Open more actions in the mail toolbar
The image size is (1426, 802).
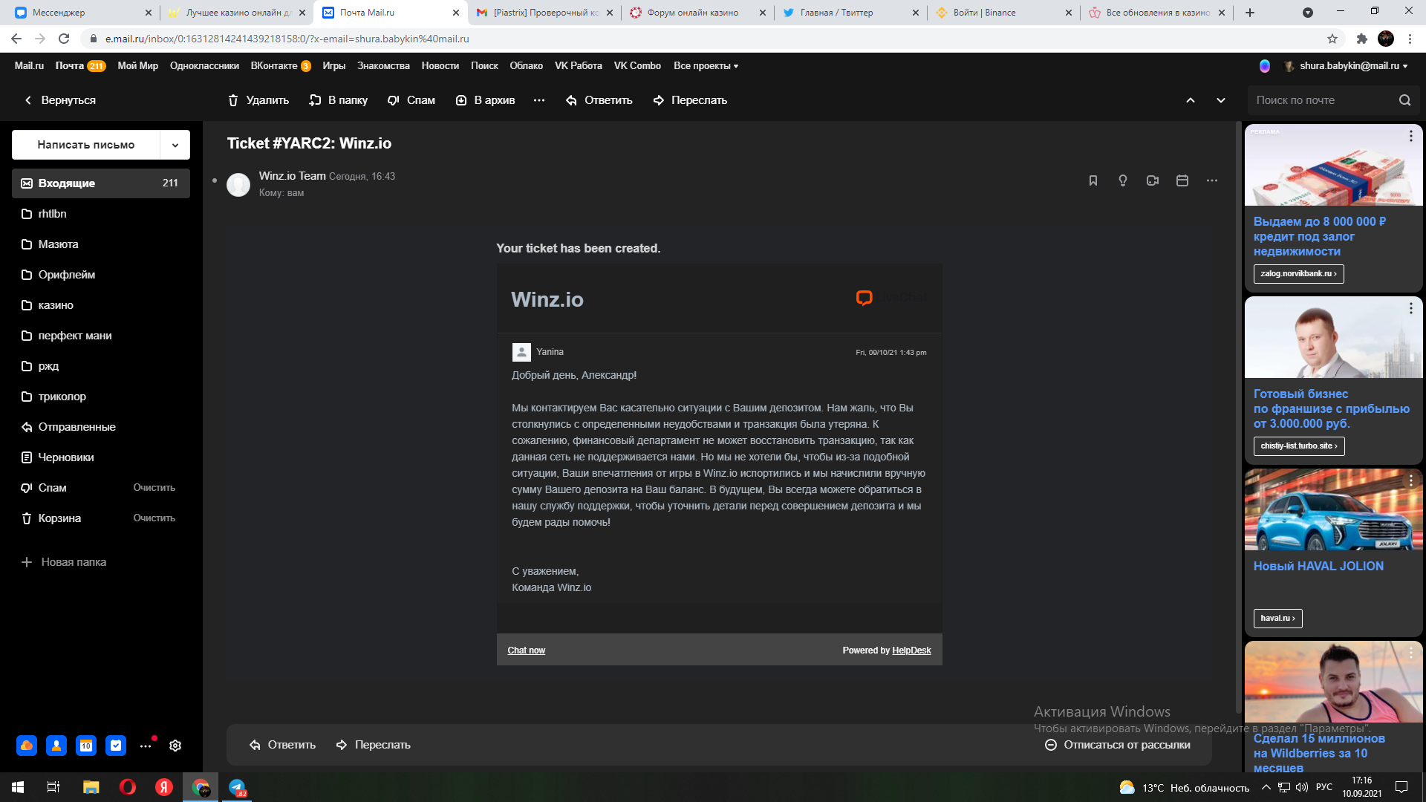point(539,100)
